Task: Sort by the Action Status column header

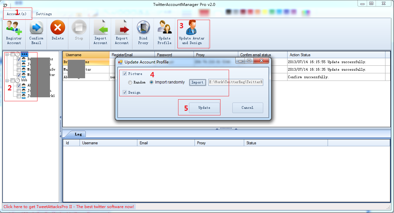Action: point(336,55)
